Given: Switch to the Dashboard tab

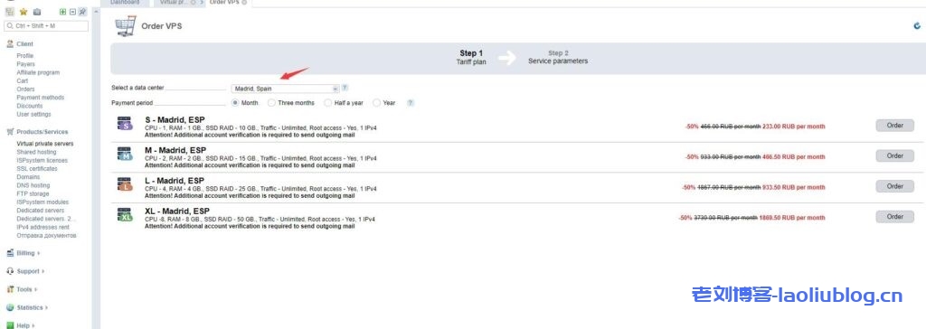Looking at the screenshot, I should (125, 3).
